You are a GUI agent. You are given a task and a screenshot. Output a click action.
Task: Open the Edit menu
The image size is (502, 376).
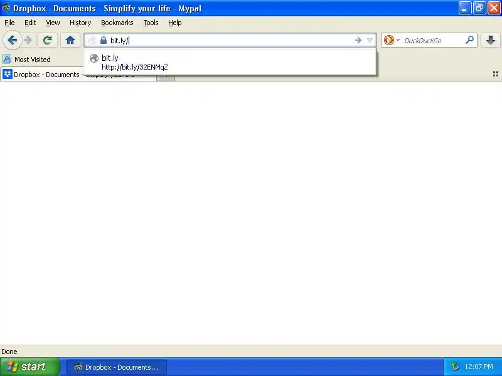pos(30,23)
